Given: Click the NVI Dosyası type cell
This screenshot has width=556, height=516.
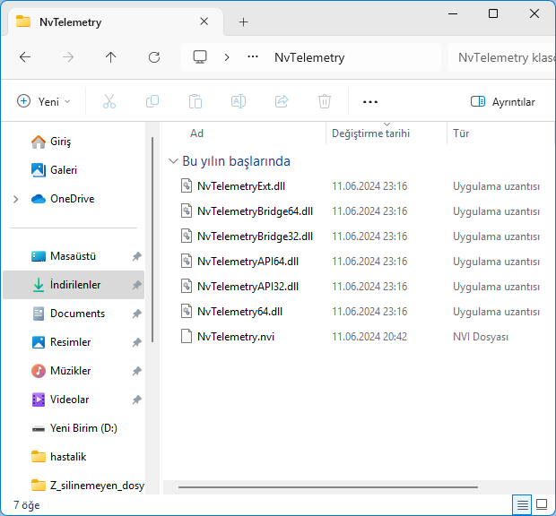Looking at the screenshot, I should point(481,337).
